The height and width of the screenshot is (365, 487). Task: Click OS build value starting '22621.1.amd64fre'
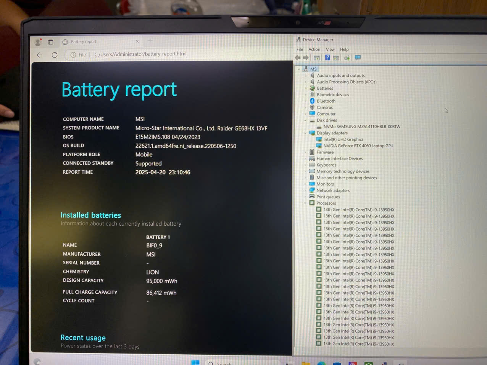click(185, 146)
